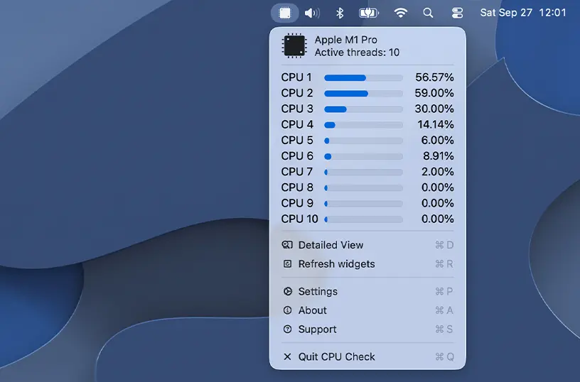Image resolution: width=580 pixels, height=382 pixels.
Task: Click the Apple M1 Pro chip icon
Action: point(294,45)
